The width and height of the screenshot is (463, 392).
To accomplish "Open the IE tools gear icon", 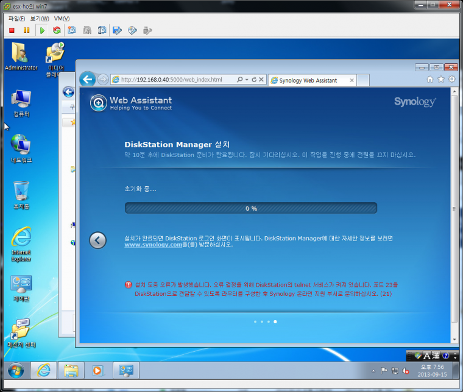I will [x=452, y=79].
